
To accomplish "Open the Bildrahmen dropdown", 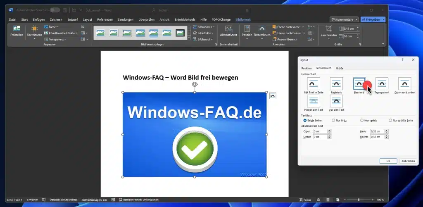I will pyautogui.click(x=204, y=27).
